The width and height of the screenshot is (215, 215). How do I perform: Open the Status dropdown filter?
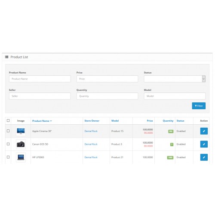175,79
